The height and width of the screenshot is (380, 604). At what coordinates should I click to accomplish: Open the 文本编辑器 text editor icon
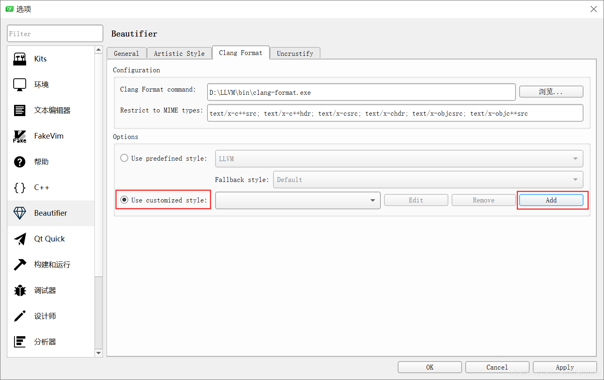click(20, 110)
